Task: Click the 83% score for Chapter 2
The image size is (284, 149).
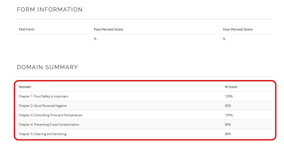Action: pos(228,106)
